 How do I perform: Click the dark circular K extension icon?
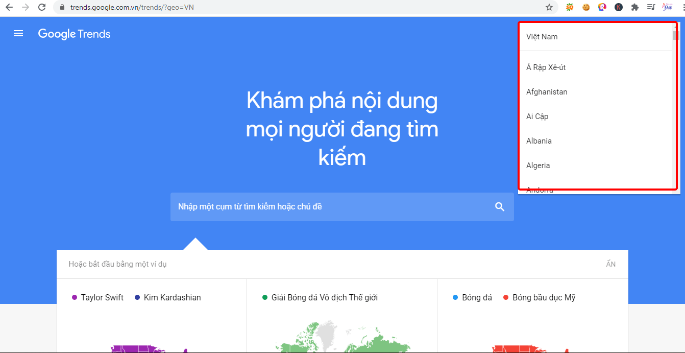tap(618, 7)
